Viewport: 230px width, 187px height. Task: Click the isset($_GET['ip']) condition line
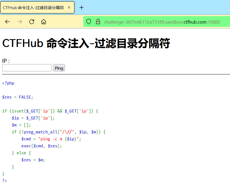(50, 111)
